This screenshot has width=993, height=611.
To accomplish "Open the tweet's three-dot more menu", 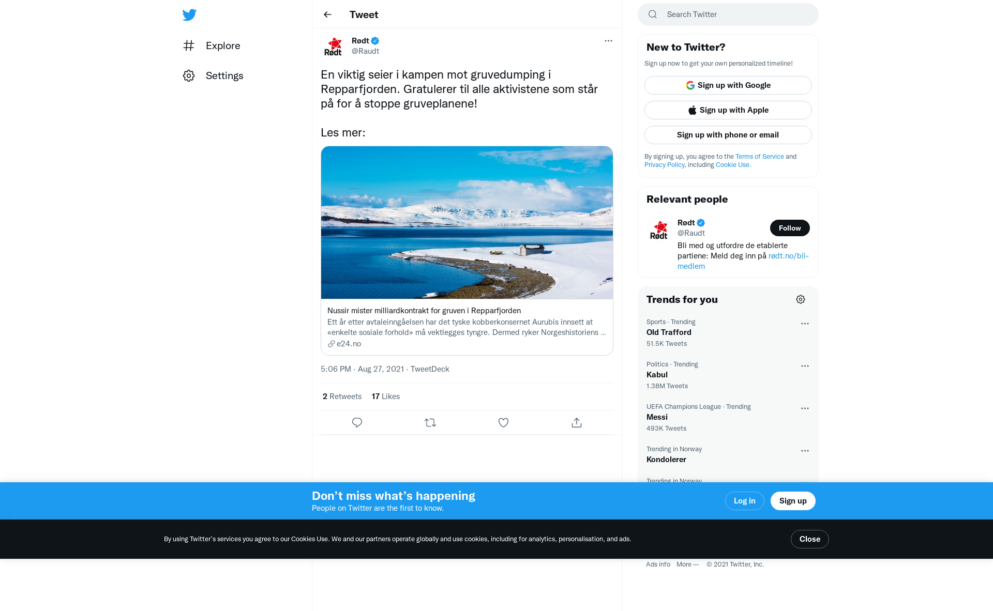I will [608, 41].
